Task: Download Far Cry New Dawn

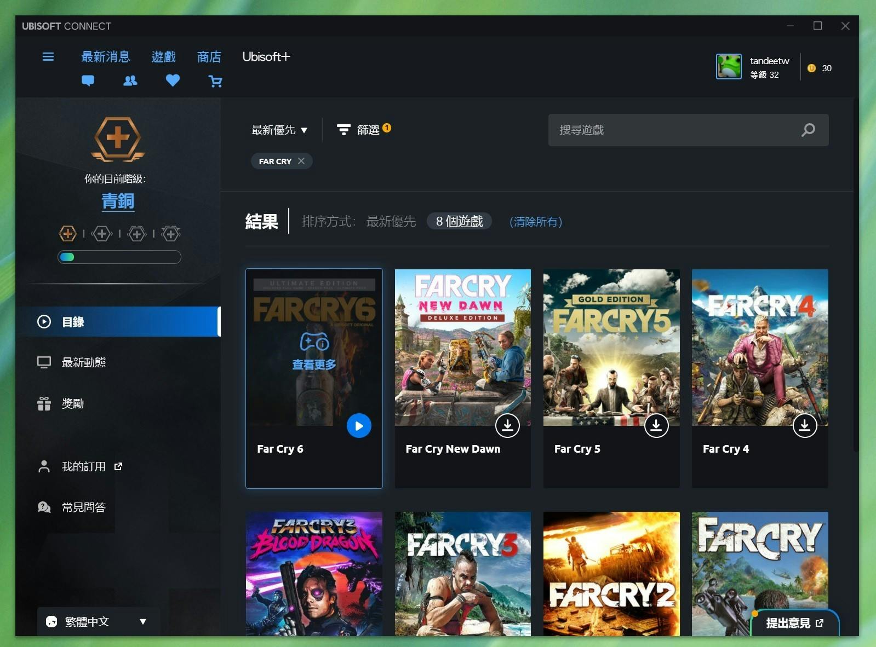Action: click(x=507, y=425)
